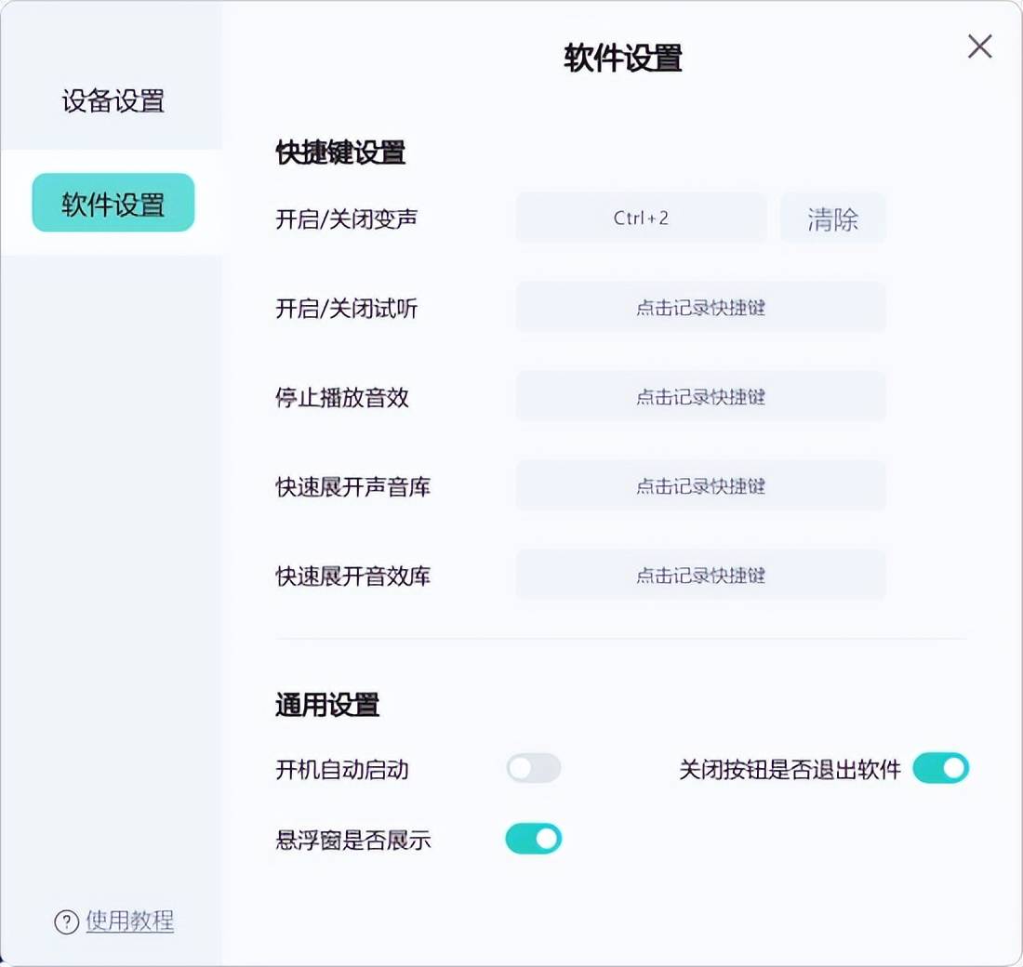
Task: Record a hotkey for 开启/关闭试听
Action: click(x=700, y=308)
